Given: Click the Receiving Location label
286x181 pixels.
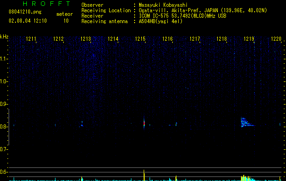Looking at the screenshot, I should [106, 10].
